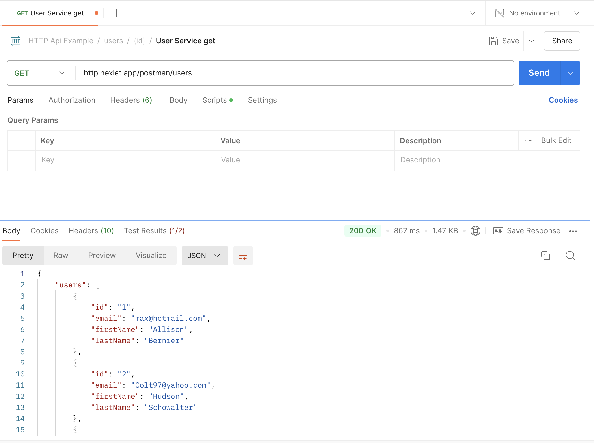Click the no environment icon
The image size is (594, 443).
point(500,13)
